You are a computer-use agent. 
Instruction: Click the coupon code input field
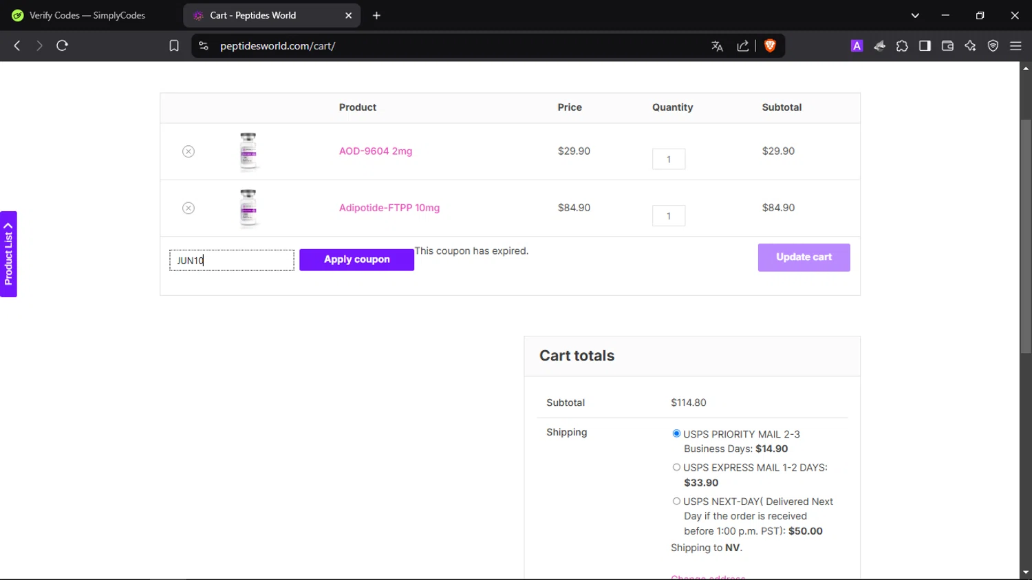[x=232, y=260]
